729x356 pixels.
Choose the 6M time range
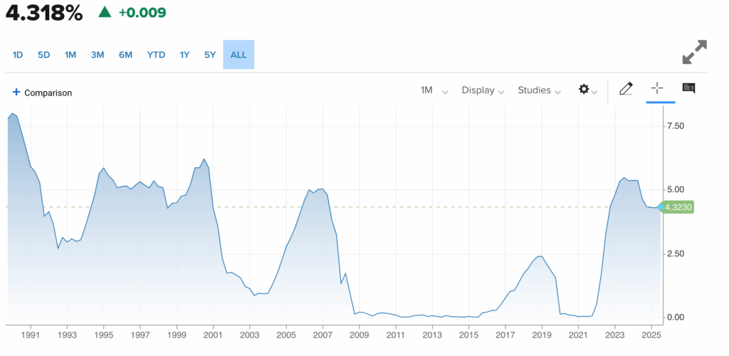(x=125, y=55)
